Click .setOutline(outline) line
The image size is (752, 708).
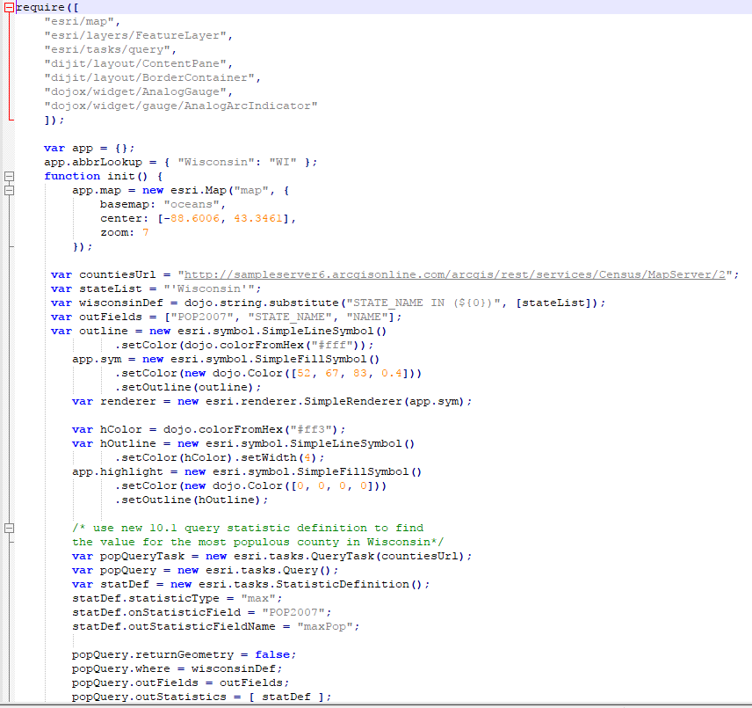[x=188, y=387]
